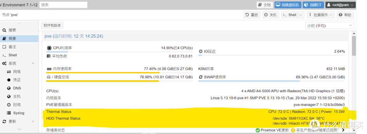Click the SWAP使用率 progress bar
The height and width of the screenshot is (134, 367).
272,81
